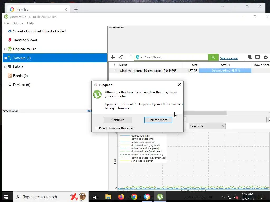Open the 5 seconds resolution dropdown

pos(207,126)
